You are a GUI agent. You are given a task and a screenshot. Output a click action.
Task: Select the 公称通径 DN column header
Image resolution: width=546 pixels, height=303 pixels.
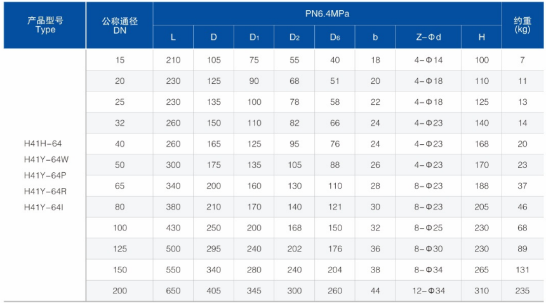[x=119, y=25]
